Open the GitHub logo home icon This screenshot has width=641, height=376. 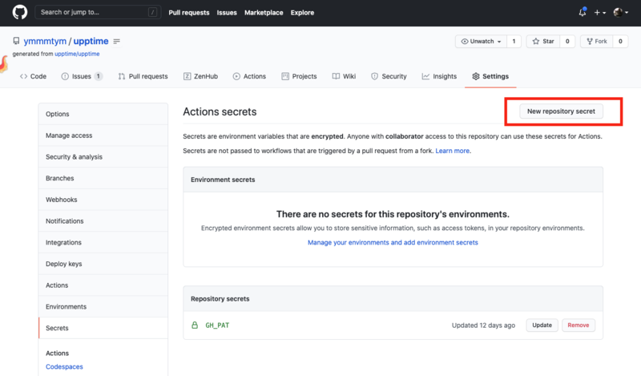pos(19,12)
